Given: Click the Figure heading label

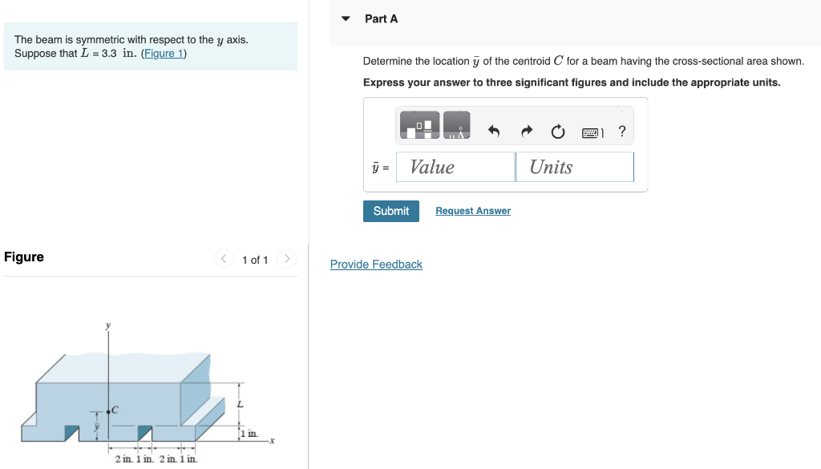Looking at the screenshot, I should click(x=23, y=257).
